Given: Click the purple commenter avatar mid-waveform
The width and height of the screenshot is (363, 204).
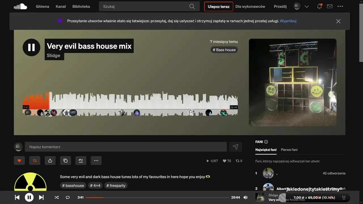Looking at the screenshot, I should pos(137,112).
